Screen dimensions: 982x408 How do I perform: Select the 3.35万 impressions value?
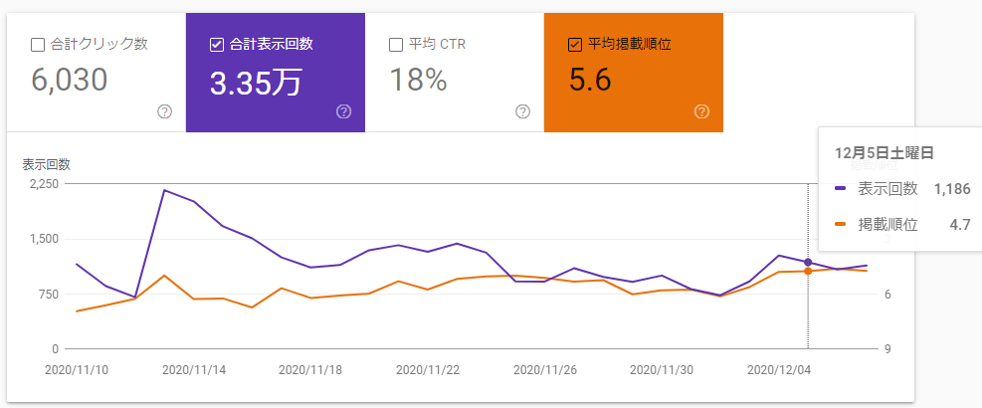[256, 81]
